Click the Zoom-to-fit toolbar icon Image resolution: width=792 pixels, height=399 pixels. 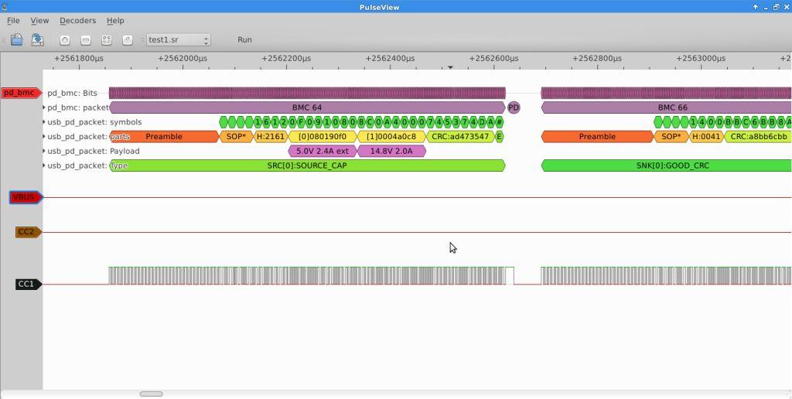pos(107,39)
